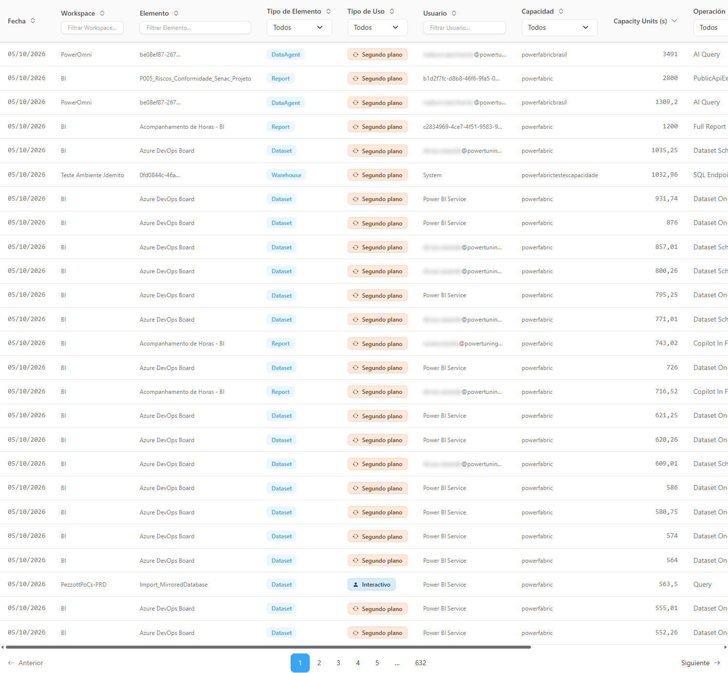Screen dimensions: 728x673
Task: Click the Warehouse element type badge
Action: (x=286, y=175)
